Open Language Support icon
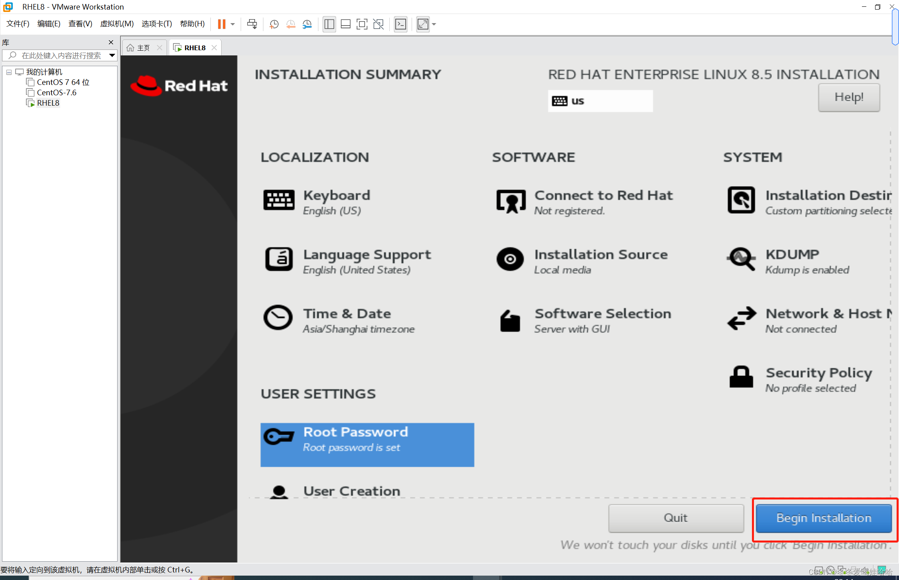The width and height of the screenshot is (899, 580). [279, 259]
